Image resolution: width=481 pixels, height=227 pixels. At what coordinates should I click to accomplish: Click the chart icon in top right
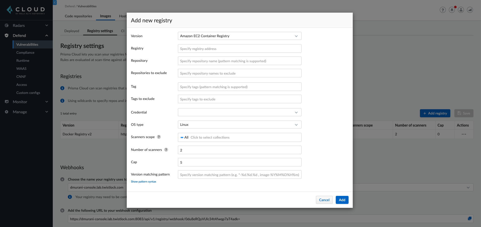470,10
